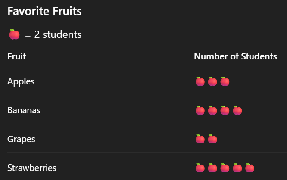Select the Strawberries row label
The width and height of the screenshot is (287, 180).
(31, 168)
